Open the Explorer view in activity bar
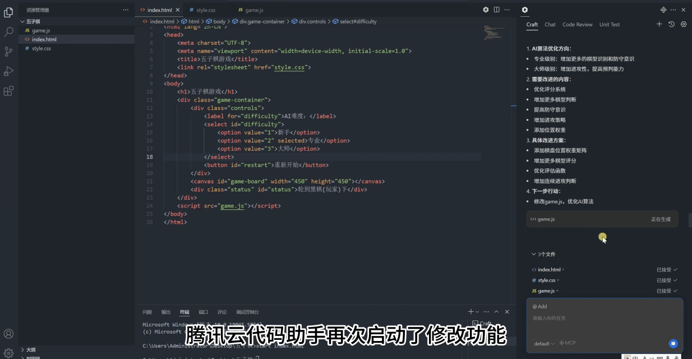 pos(8,12)
